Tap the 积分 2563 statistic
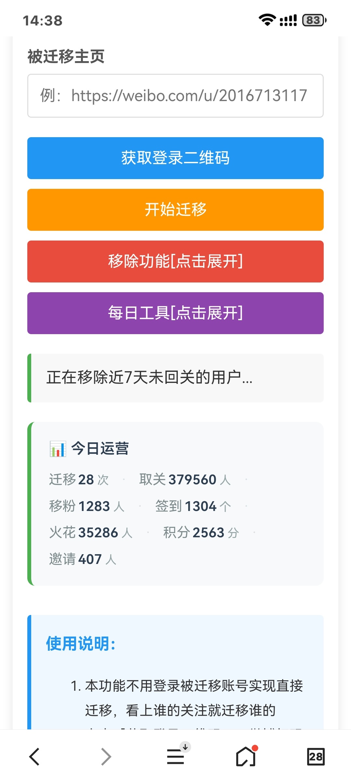 click(201, 532)
